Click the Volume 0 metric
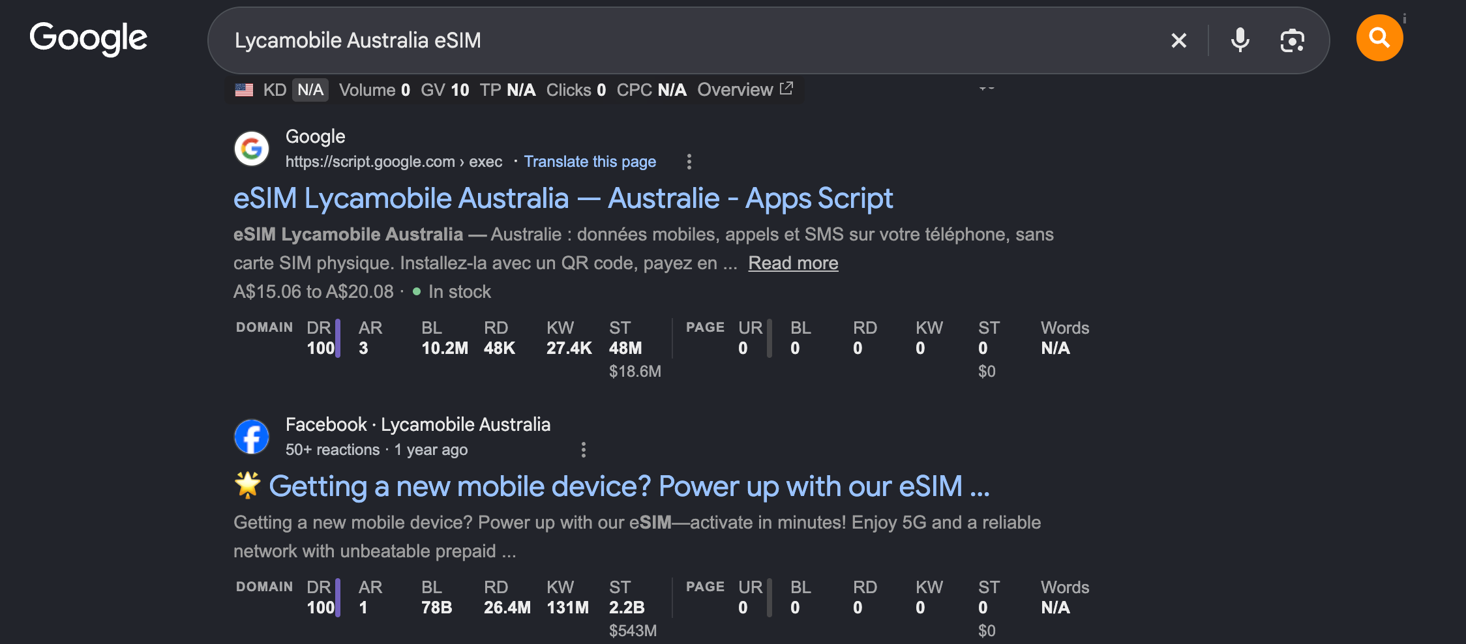 374,90
